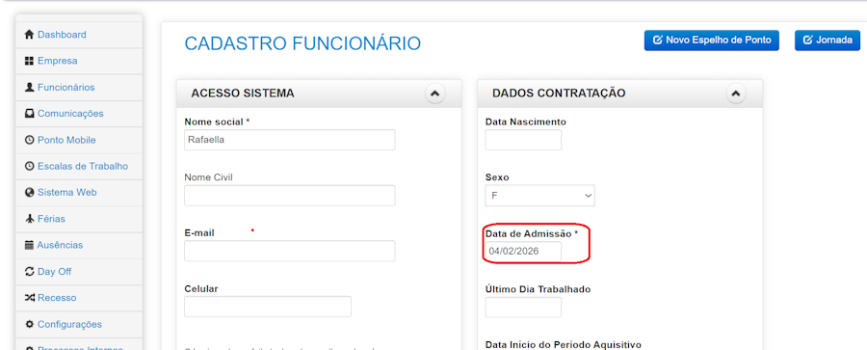Image resolution: width=867 pixels, height=350 pixels.
Task: Collapse the Acesso Sistema panel
Action: pyautogui.click(x=434, y=94)
